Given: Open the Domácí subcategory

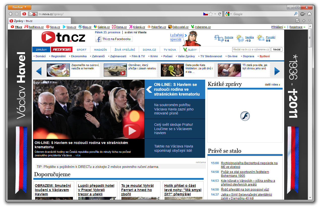Looking at the screenshot, I should coord(41,56).
